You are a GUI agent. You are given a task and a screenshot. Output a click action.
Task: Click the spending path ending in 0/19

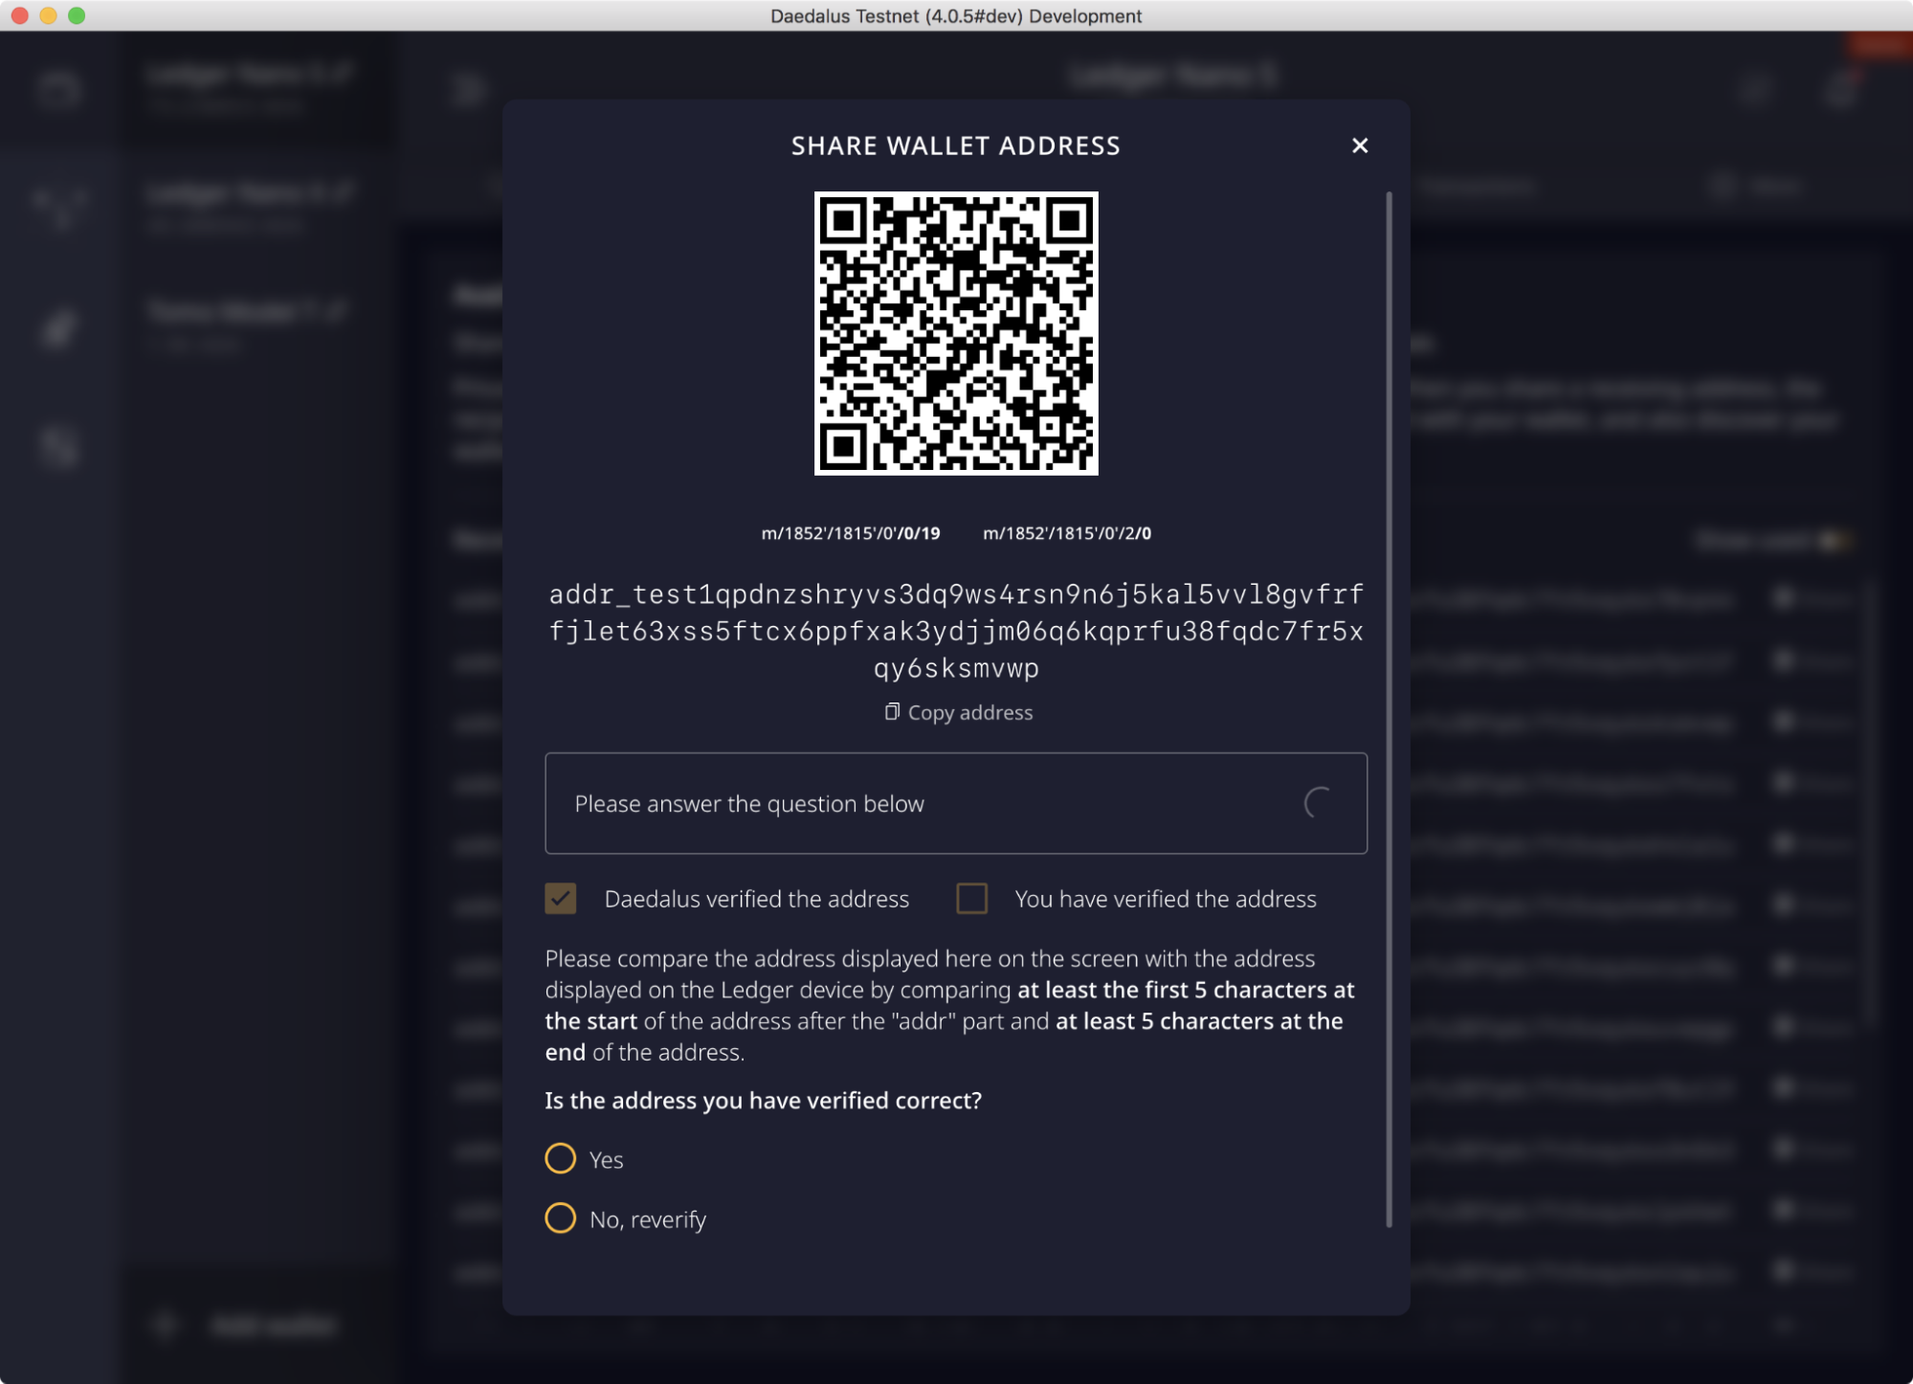pos(850,533)
